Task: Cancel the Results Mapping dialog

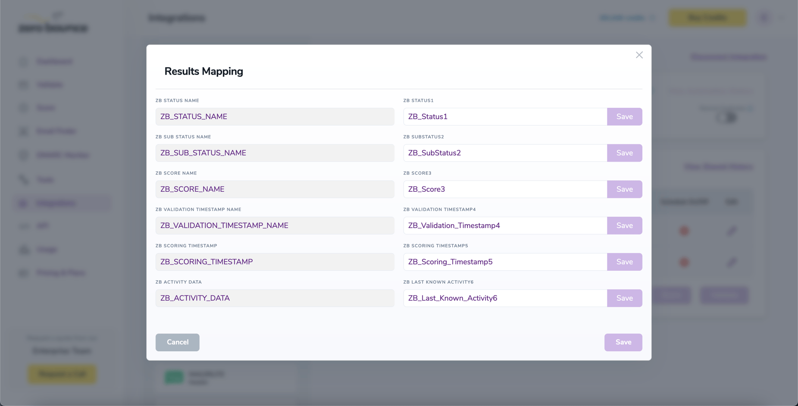Action: (177, 342)
